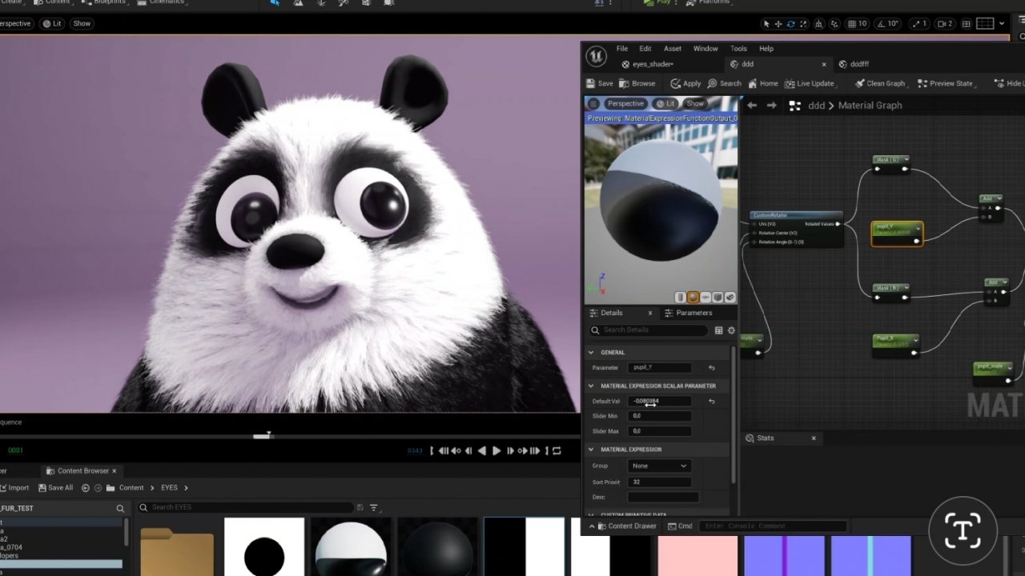Screen dimensions: 1025x576
Task: Click the Slider Max field
Action: [x=660, y=430]
